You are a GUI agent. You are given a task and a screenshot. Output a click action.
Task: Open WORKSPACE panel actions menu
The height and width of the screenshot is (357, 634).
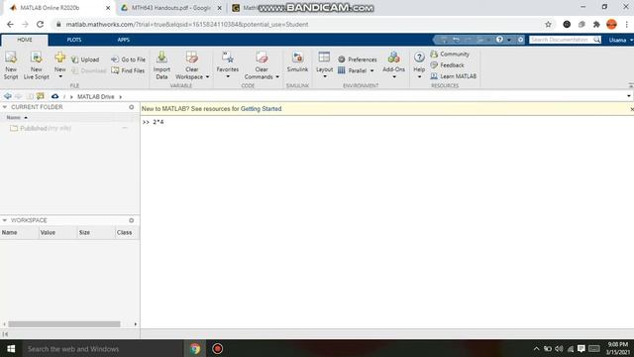pos(132,220)
